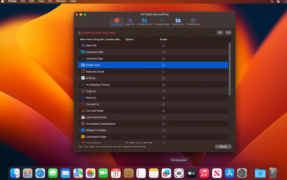Click the menu list vertical scrollbar
This screenshot has width=287, height=180.
(230, 69)
